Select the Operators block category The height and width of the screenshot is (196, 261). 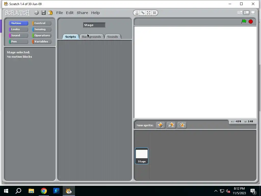(42, 35)
